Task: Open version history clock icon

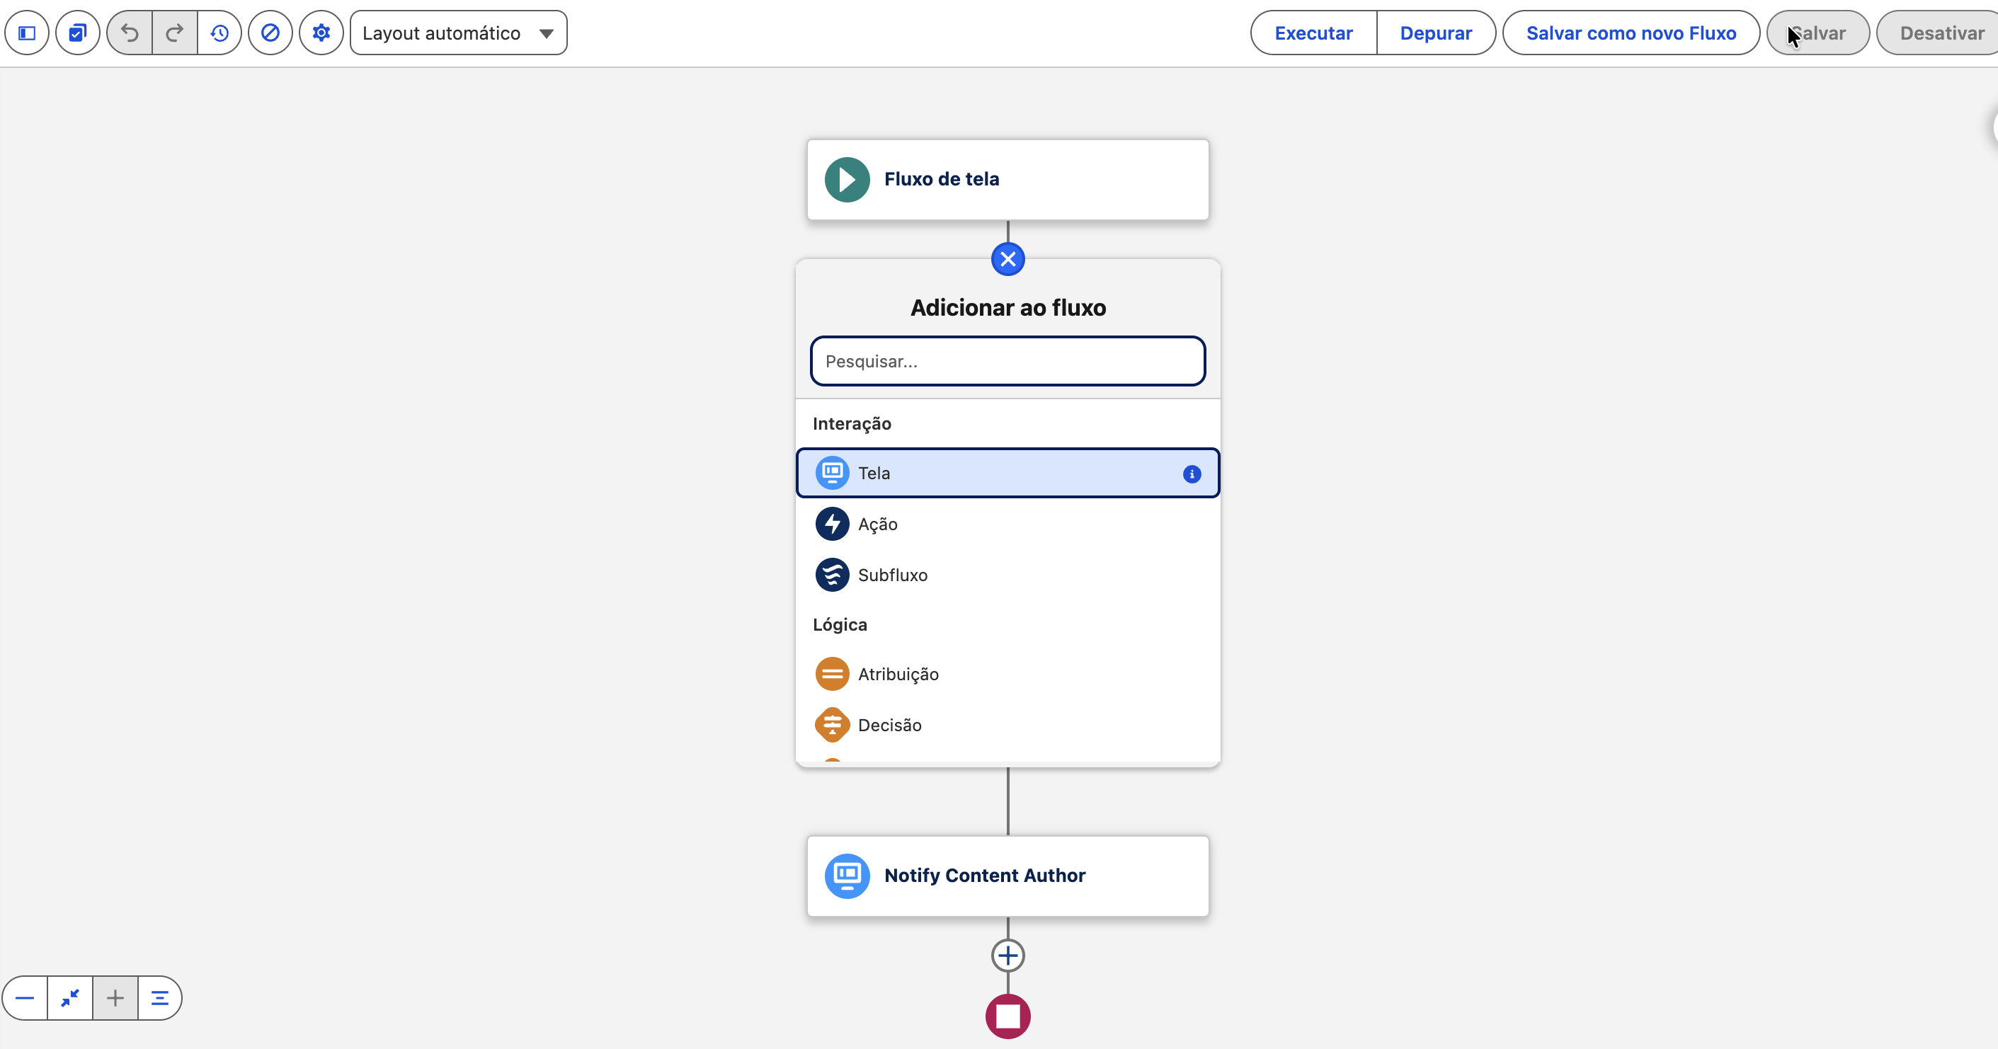Action: point(219,33)
